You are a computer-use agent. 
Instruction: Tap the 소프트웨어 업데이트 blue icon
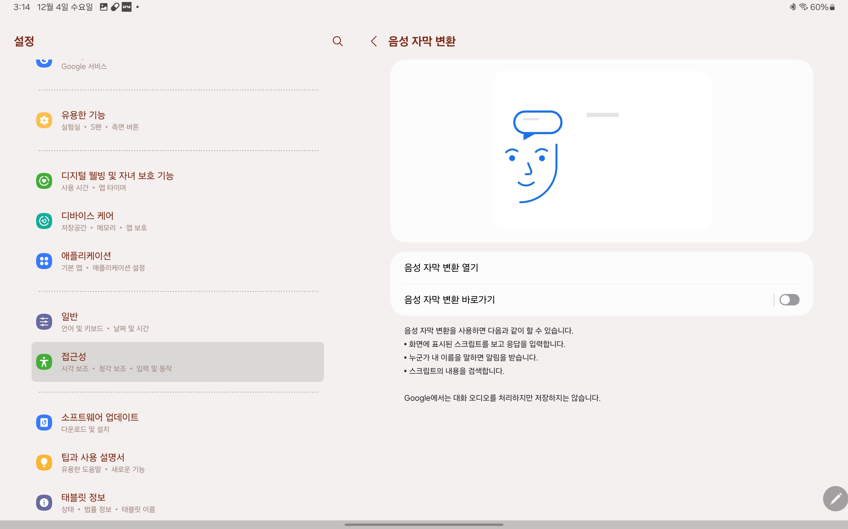click(x=44, y=422)
